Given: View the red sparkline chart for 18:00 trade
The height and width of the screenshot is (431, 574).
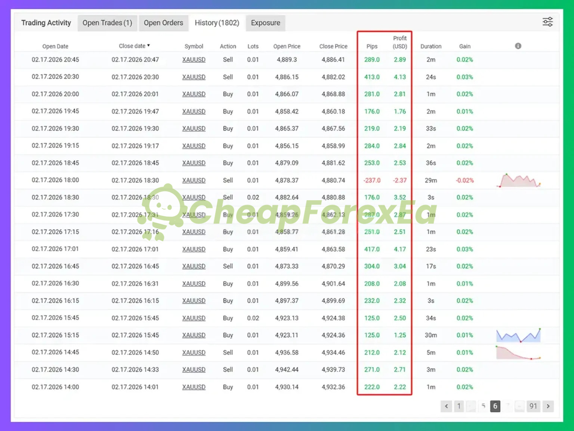Looking at the screenshot, I should (x=518, y=180).
